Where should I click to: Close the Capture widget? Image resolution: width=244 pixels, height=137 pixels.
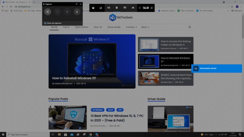(x=81, y=4)
